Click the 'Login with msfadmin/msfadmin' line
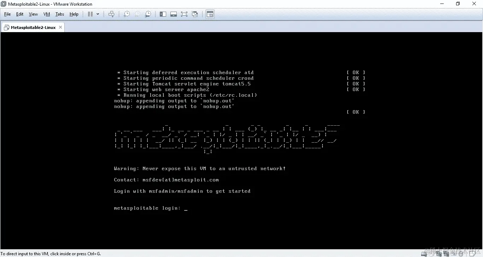 pyautogui.click(x=182, y=191)
